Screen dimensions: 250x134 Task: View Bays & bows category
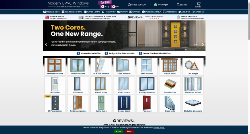pos(170,66)
